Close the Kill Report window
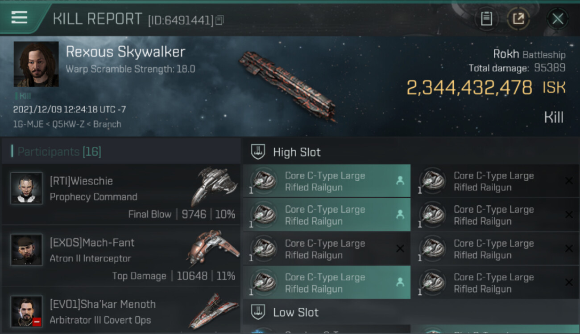This screenshot has height=334, width=580. (x=558, y=19)
